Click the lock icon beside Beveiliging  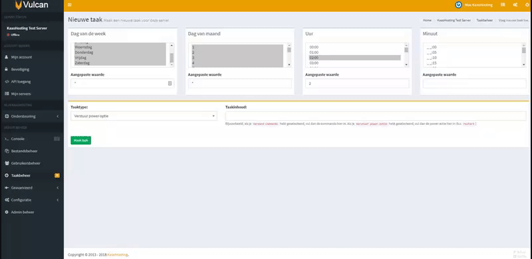7,69
